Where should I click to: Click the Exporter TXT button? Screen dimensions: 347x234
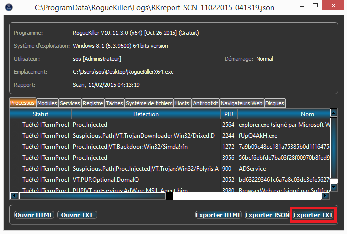pyautogui.click(x=313, y=215)
